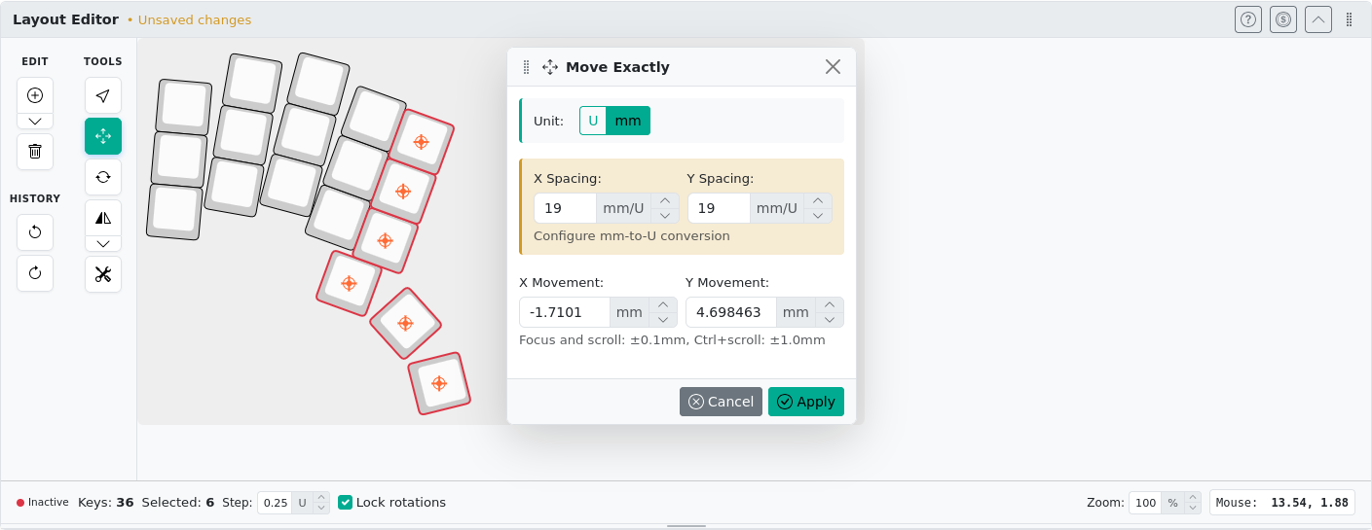Undo the last action
Viewport: 1372px width, 530px height.
pyautogui.click(x=35, y=232)
